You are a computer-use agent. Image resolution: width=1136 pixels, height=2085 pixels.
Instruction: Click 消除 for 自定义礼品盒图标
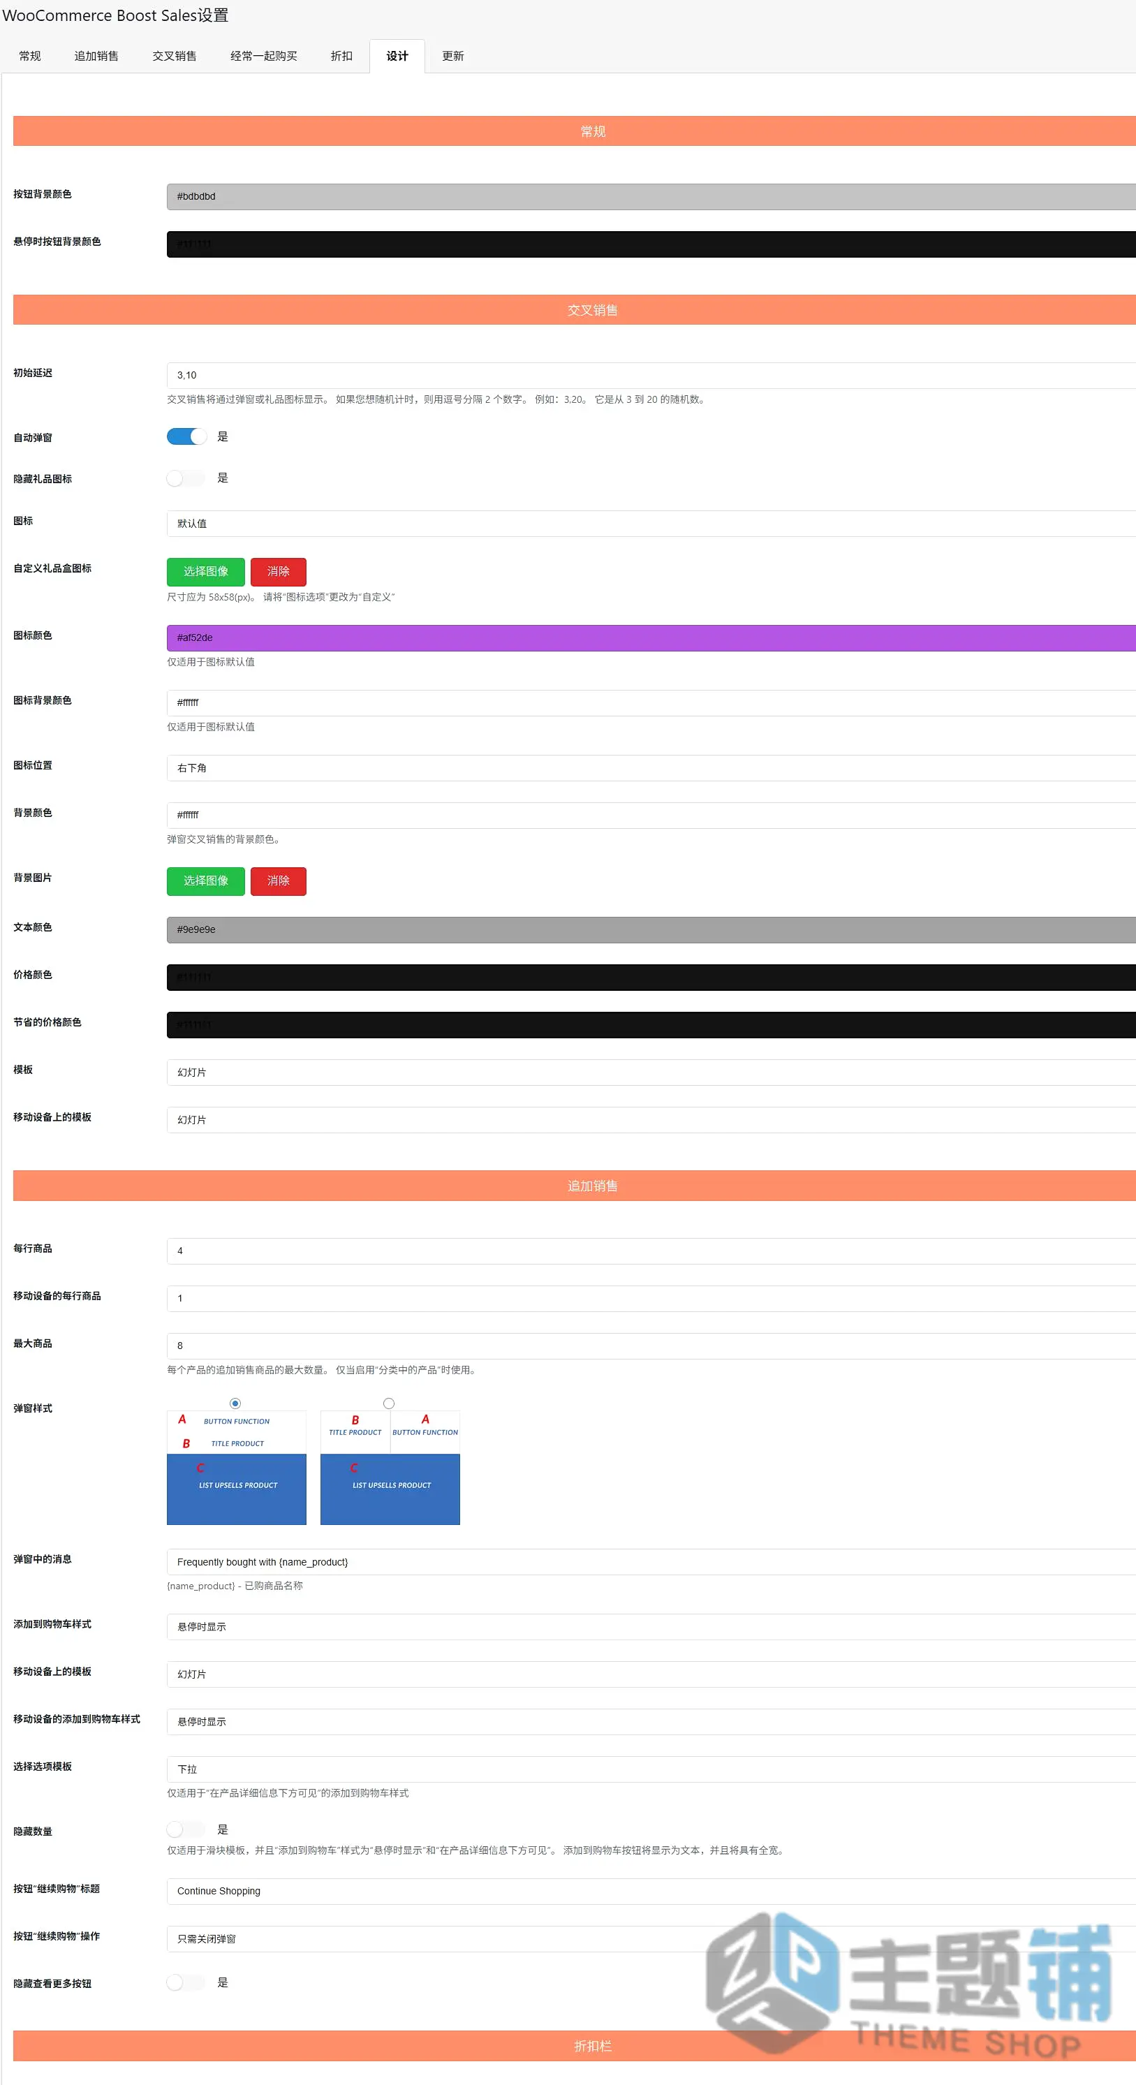(279, 571)
